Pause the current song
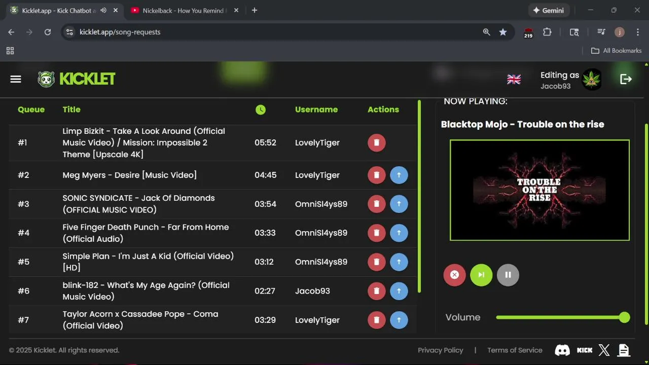Viewport: 649px width, 365px height. click(x=508, y=275)
